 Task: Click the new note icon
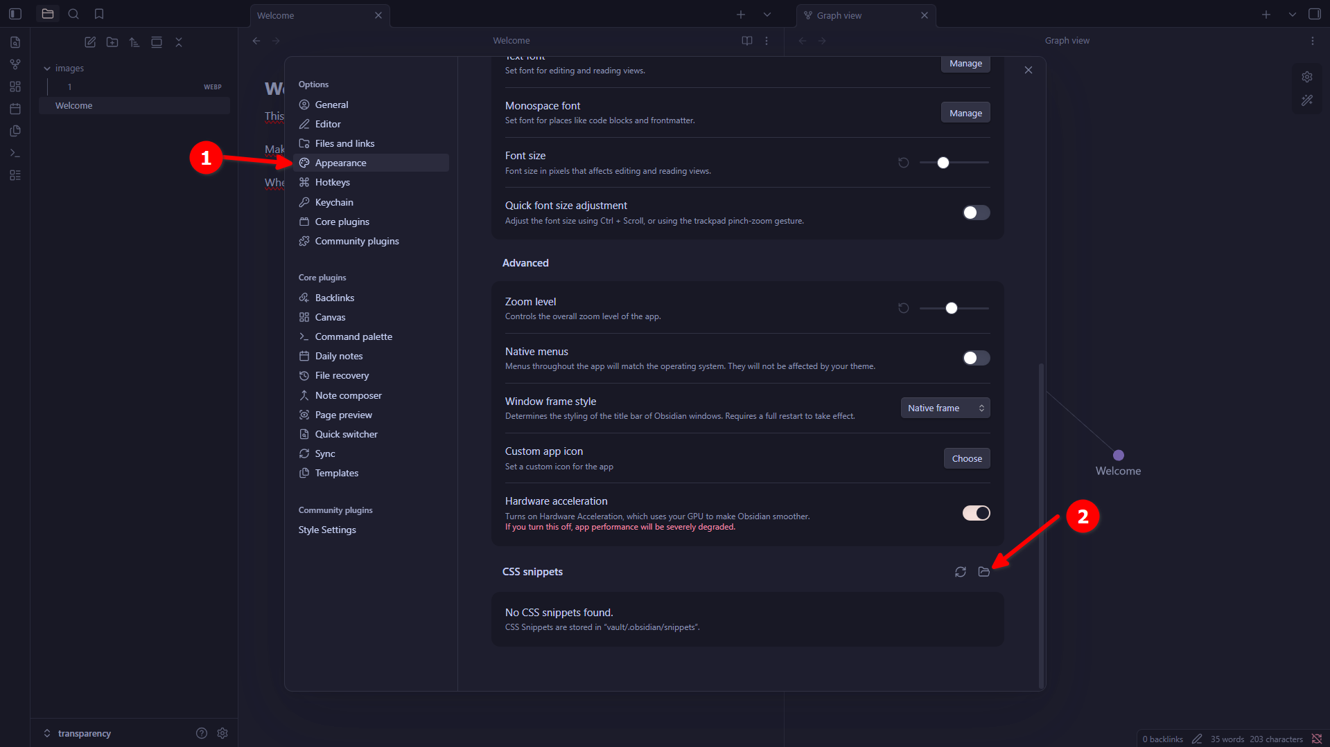click(90, 42)
